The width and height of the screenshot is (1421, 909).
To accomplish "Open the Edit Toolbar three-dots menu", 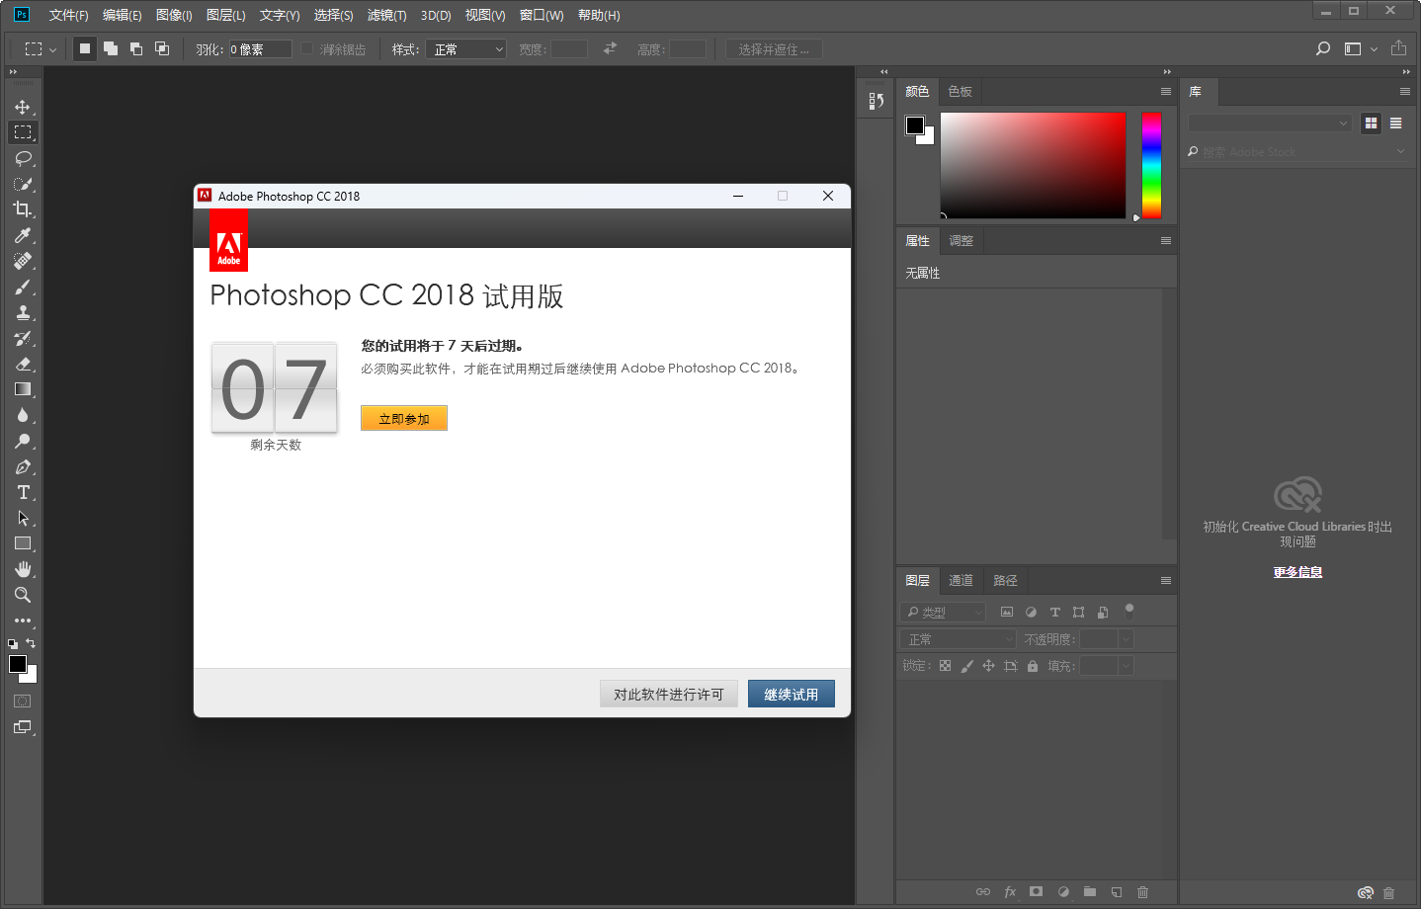I will pos(23,620).
